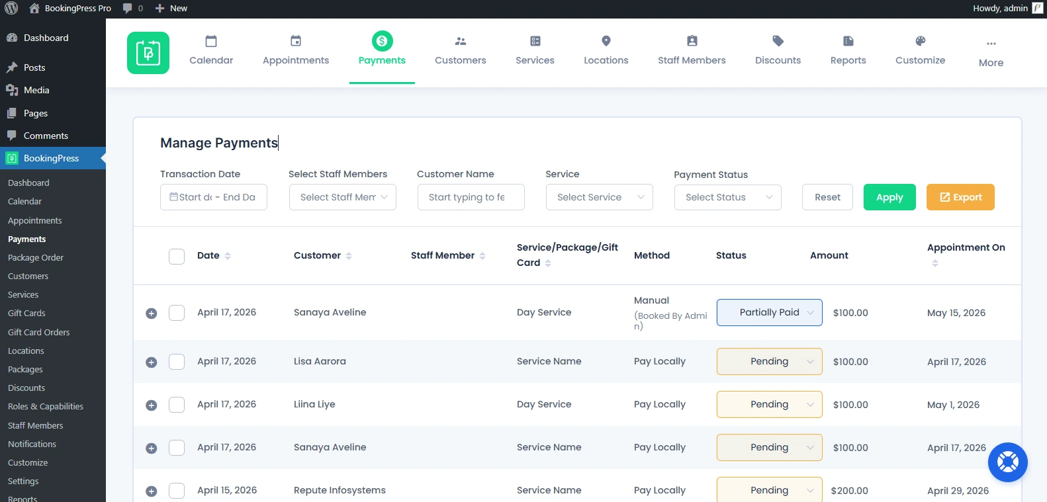Check the Repute Infosystems row checkbox

177,491
